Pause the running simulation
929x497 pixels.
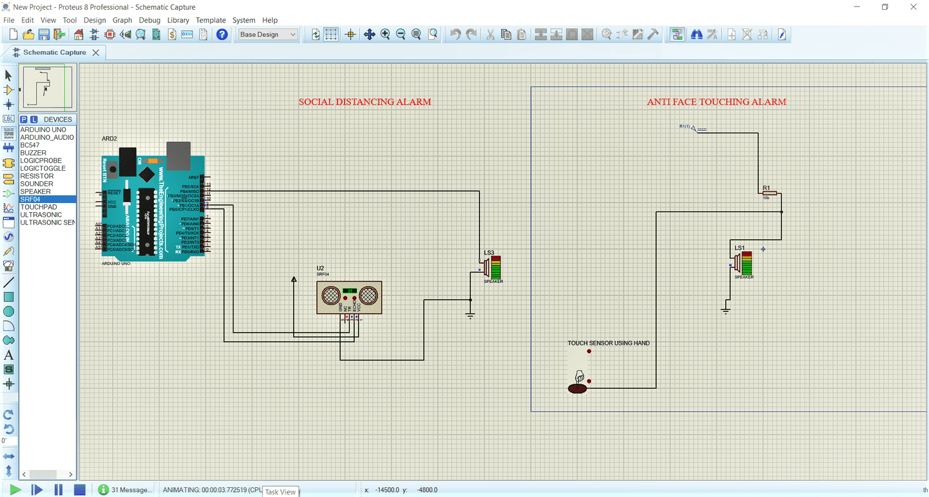tap(58, 490)
